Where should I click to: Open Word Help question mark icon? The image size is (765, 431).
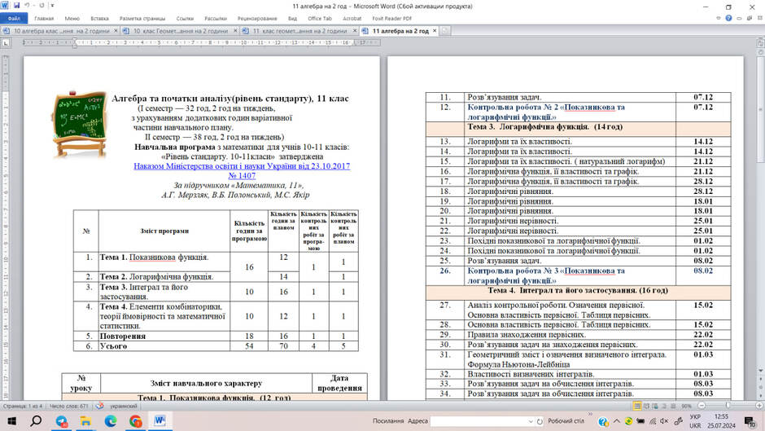click(728, 18)
